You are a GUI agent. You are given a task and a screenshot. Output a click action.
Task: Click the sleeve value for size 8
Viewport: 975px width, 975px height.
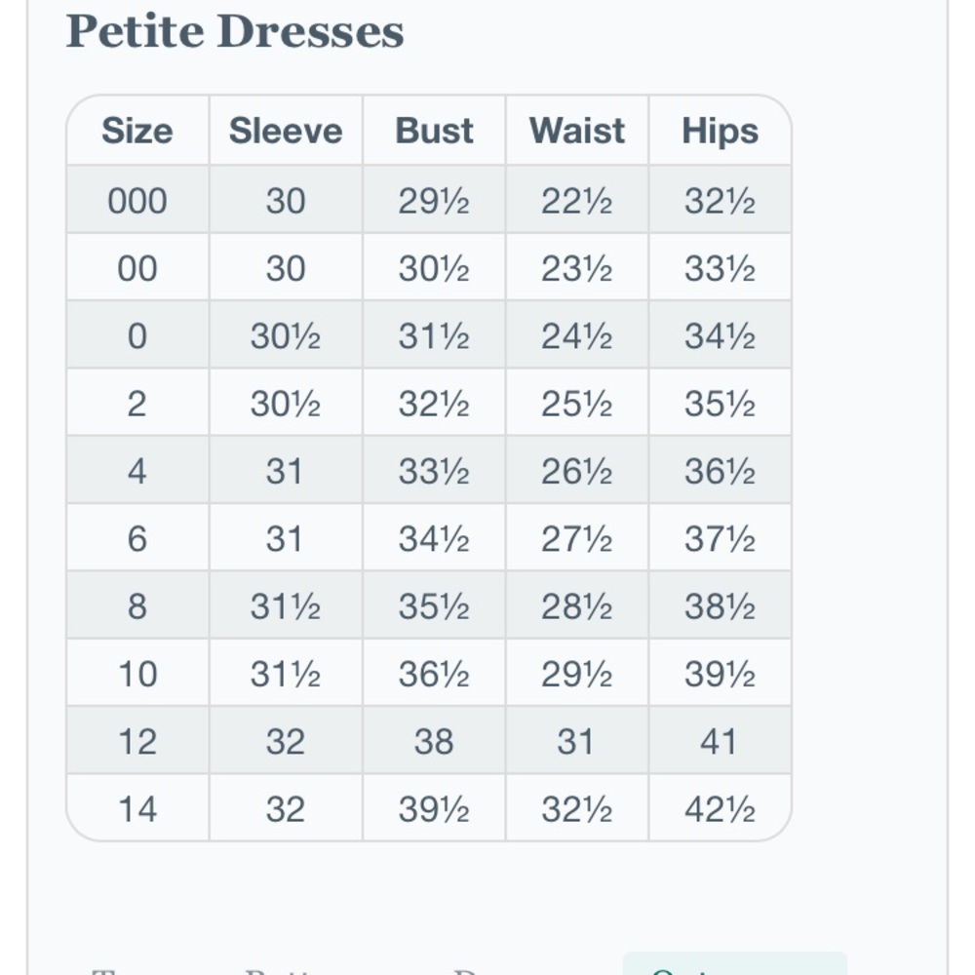(x=286, y=605)
